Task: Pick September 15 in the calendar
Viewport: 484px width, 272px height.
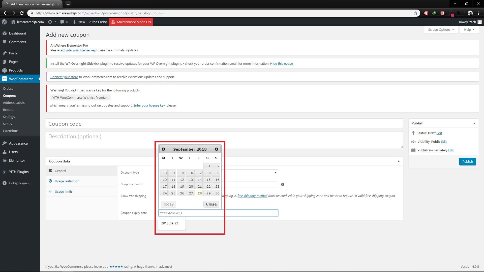Action: pyautogui.click(x=207, y=180)
